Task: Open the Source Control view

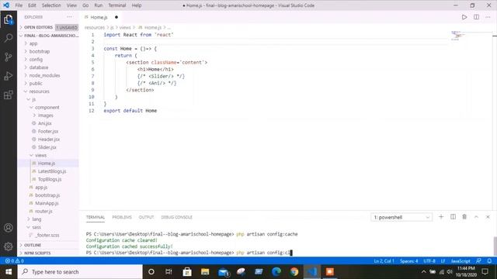Action: pyautogui.click(x=9, y=57)
